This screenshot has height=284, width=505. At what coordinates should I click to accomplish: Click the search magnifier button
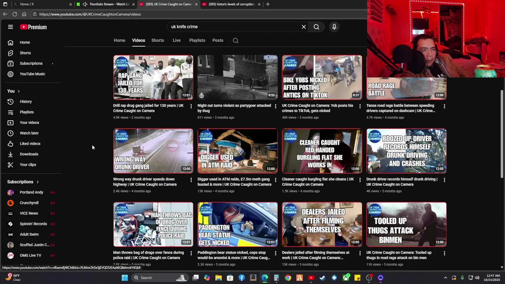click(x=316, y=27)
